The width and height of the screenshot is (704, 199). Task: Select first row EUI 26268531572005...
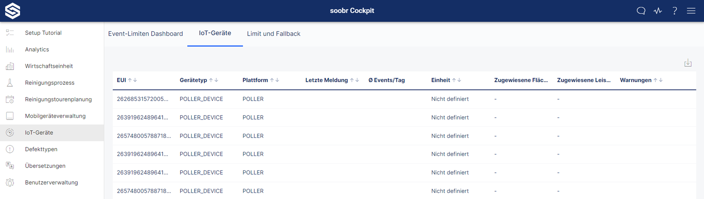click(404, 99)
